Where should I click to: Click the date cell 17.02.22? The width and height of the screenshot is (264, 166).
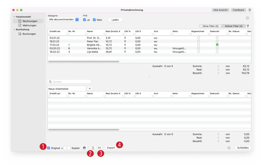coord(54,45)
